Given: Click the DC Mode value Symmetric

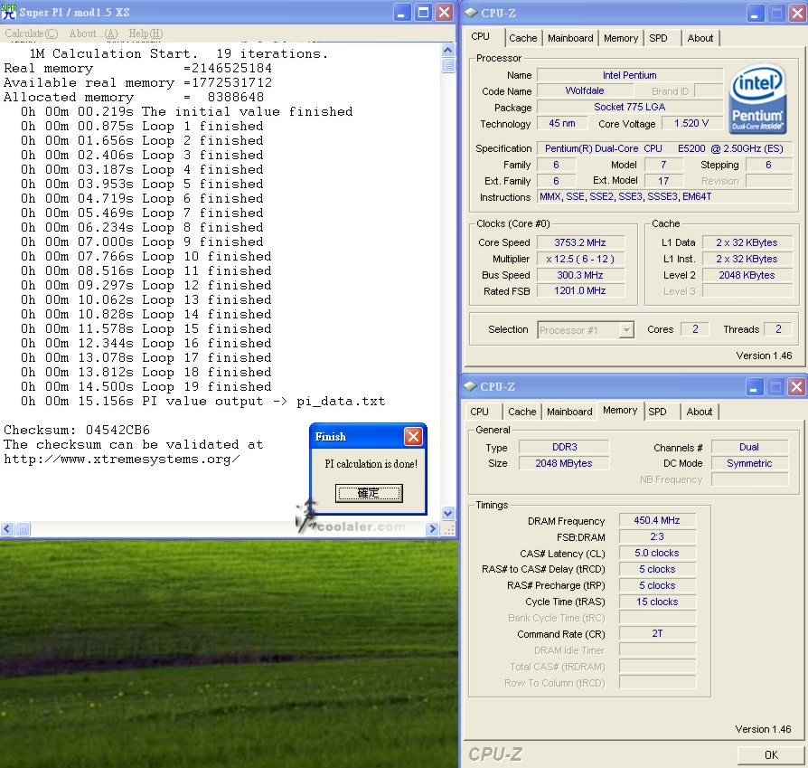Looking at the screenshot, I should tap(750, 463).
